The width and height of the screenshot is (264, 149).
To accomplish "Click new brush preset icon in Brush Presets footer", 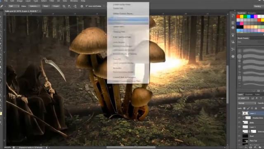I will pos(259,91).
